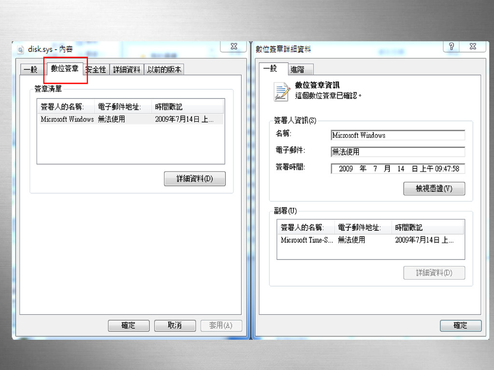This screenshot has width=494, height=370.
Task: Click 電子郵件地址 header in countersignature list
Action: (363, 227)
